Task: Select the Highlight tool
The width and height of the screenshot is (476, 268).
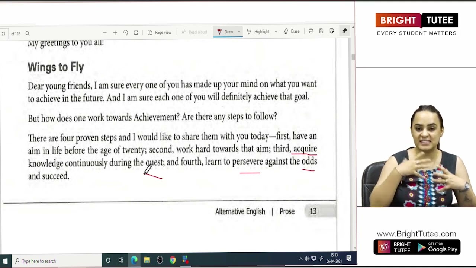Action: 258,32
